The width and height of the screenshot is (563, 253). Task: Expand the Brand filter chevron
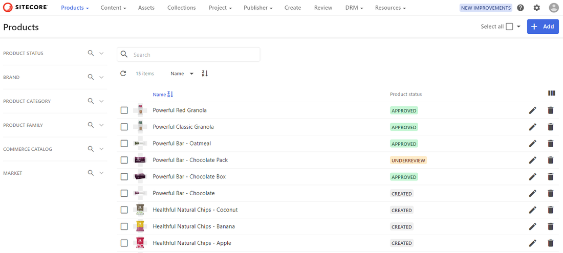101,77
